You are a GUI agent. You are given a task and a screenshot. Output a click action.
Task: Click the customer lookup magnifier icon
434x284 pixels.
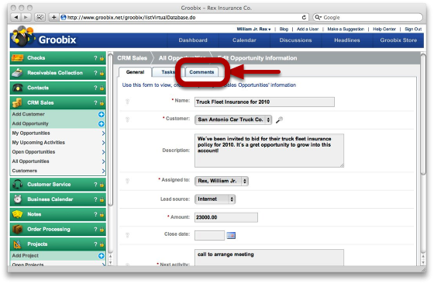pyautogui.click(x=279, y=120)
